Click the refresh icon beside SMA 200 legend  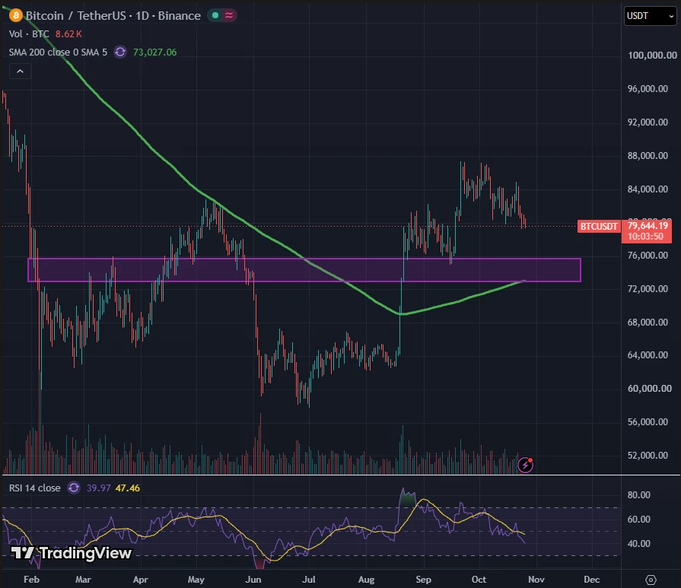tap(120, 52)
